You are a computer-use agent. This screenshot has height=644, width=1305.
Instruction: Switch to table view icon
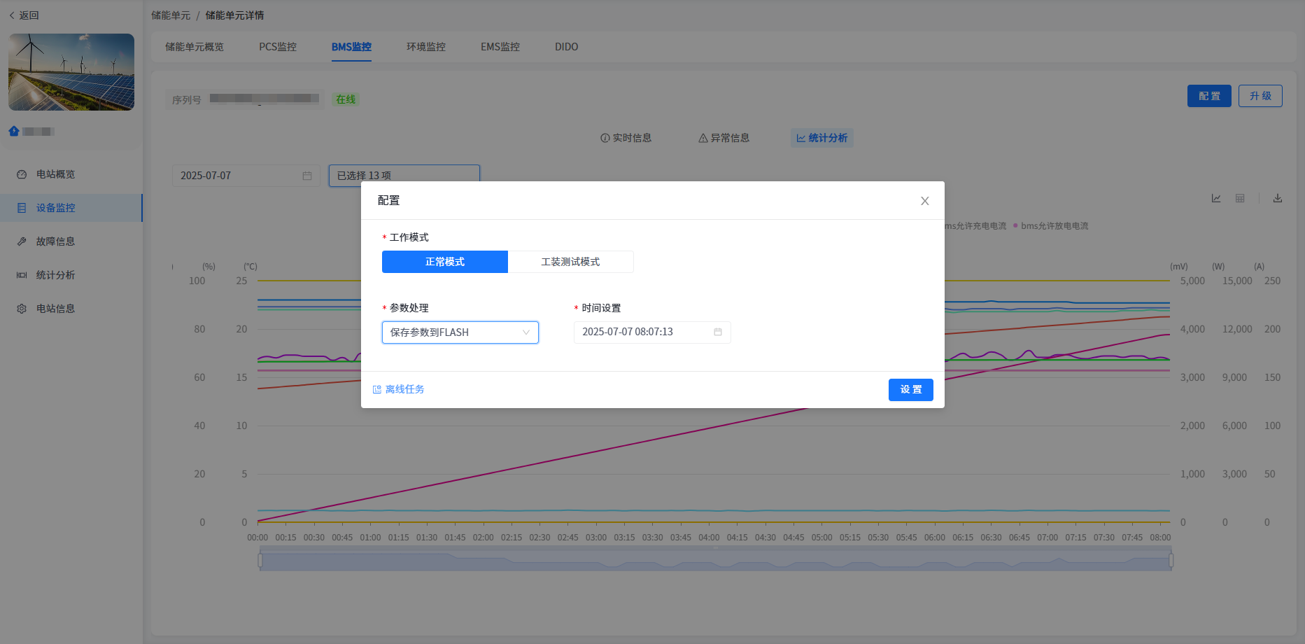[1240, 199]
